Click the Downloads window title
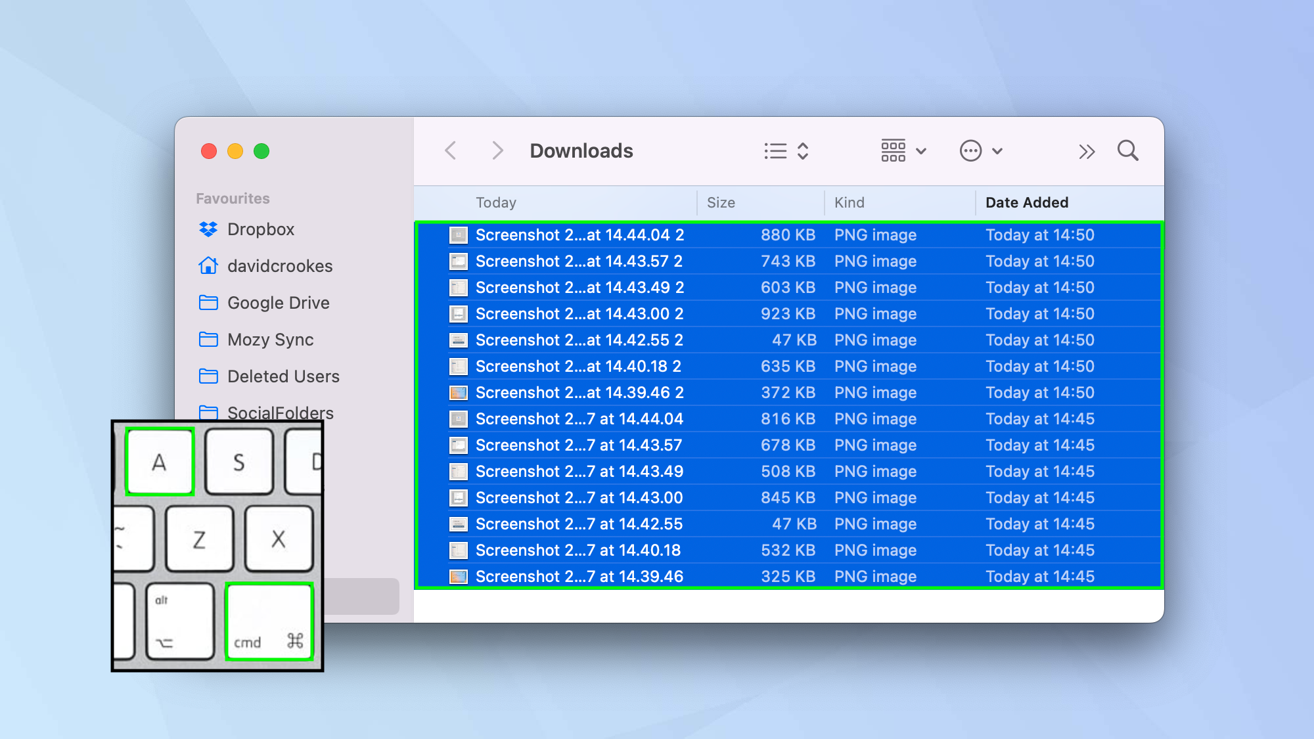The image size is (1314, 739). [581, 151]
